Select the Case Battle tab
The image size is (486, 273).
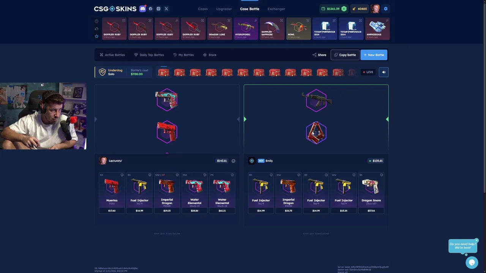pos(249,9)
